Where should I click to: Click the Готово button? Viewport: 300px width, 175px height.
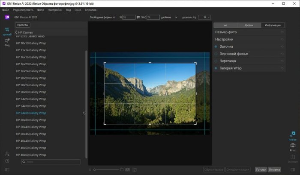[260, 169]
